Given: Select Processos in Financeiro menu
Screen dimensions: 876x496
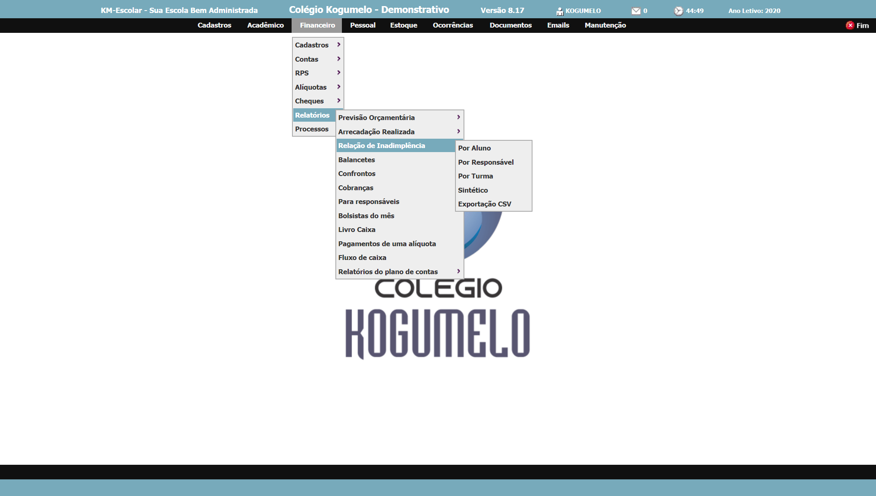Looking at the screenshot, I should click(314, 129).
